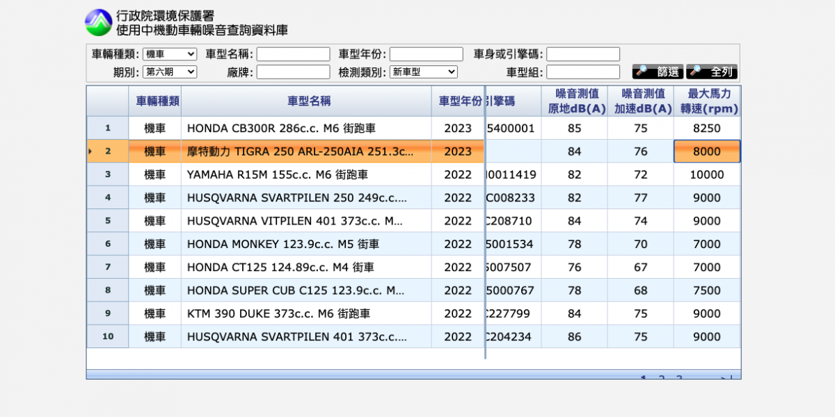
Task: Click the 車輛種類 column header
Action: coord(154,101)
